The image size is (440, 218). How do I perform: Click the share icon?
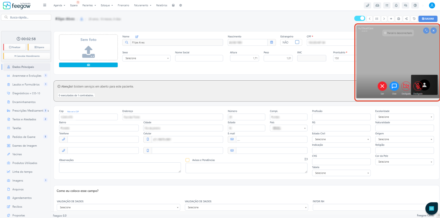pos(406,19)
